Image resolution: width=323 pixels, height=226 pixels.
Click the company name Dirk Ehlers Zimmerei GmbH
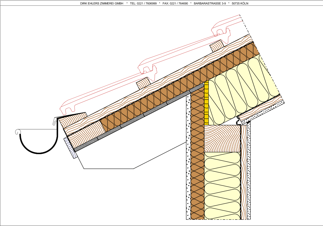point(102,4)
